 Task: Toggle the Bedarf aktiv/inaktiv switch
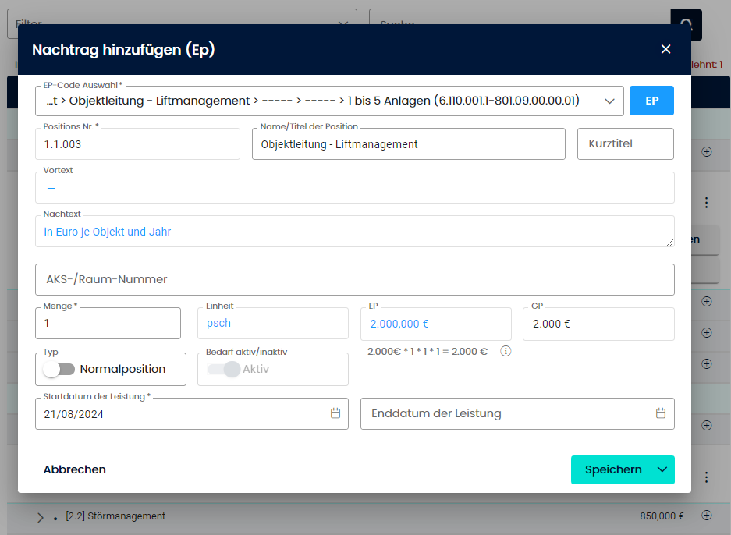223,369
